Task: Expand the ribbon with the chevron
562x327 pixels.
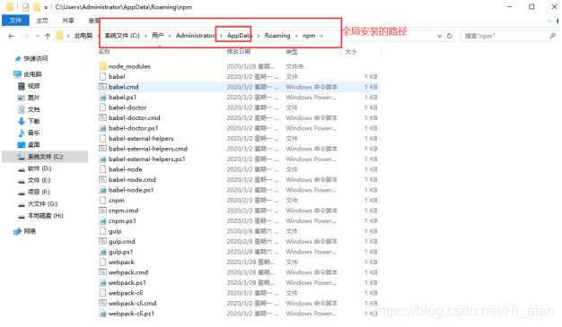Action: point(549,21)
